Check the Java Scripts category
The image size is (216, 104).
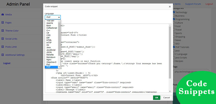click(x=174, y=58)
